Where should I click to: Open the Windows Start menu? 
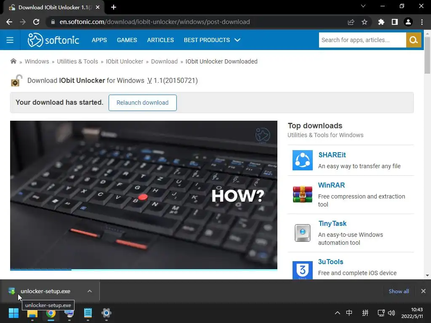pos(13,313)
